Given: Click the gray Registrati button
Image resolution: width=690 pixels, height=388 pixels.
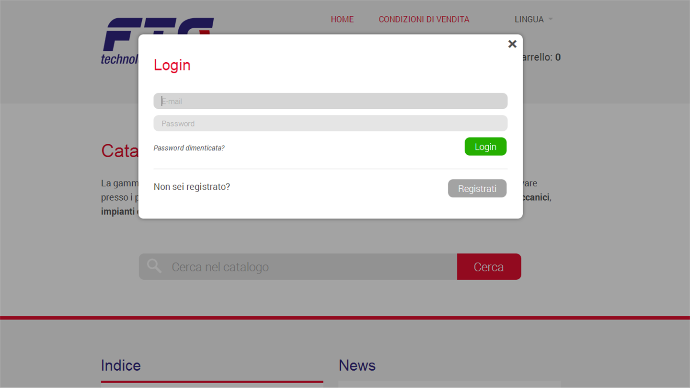Looking at the screenshot, I should (x=477, y=188).
